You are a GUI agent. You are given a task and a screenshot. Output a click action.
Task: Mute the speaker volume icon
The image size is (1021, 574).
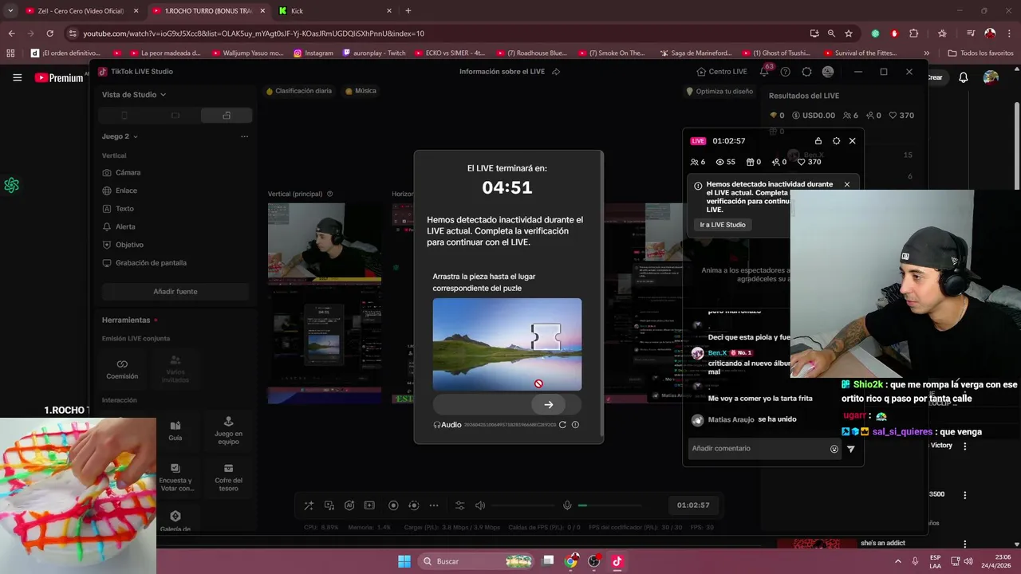480,505
